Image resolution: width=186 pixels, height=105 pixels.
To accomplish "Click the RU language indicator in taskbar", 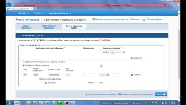I will point(146,103).
